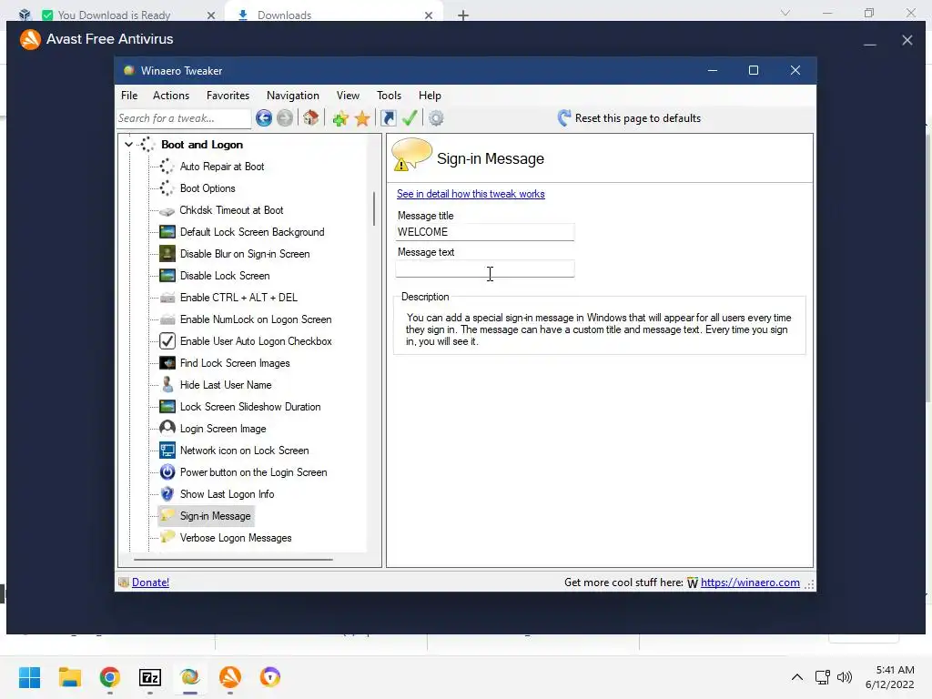
Task: Open Google Chrome from the taskbar
Action: (x=110, y=677)
